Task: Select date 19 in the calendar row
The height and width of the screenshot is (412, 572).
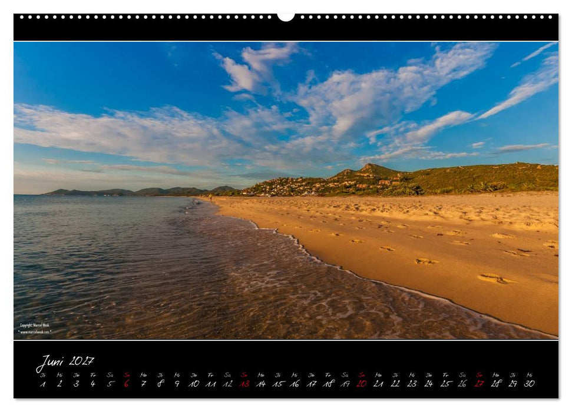Action: tap(345, 384)
